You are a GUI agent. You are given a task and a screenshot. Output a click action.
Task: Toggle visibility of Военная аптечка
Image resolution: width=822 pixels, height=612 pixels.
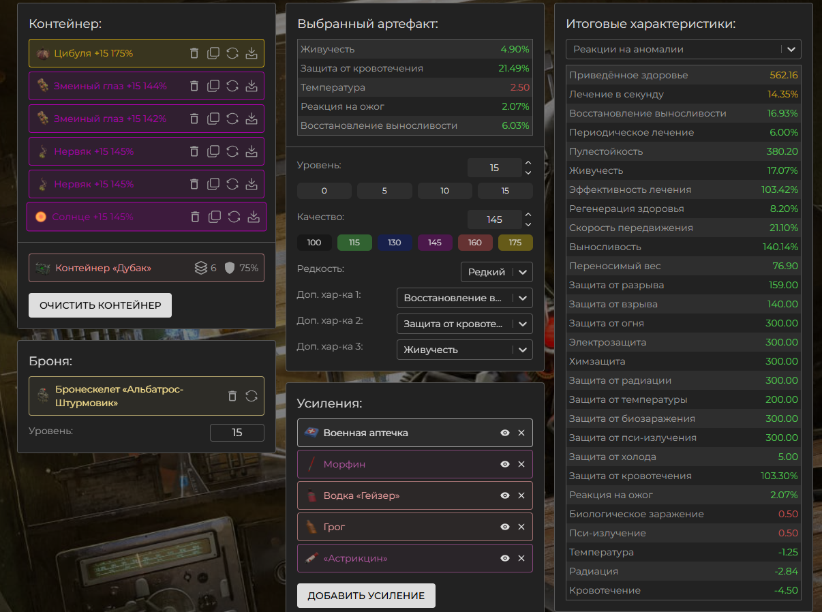[x=505, y=433]
